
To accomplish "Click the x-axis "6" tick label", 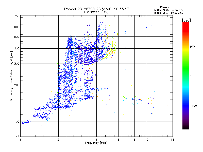I will tap(119, 140).
